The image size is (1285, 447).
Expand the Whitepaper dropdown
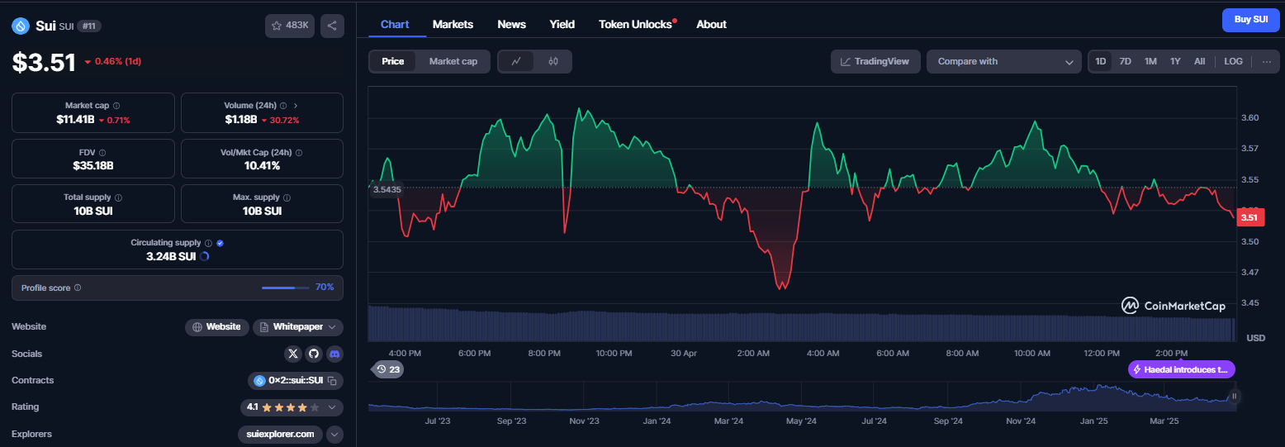(x=298, y=327)
